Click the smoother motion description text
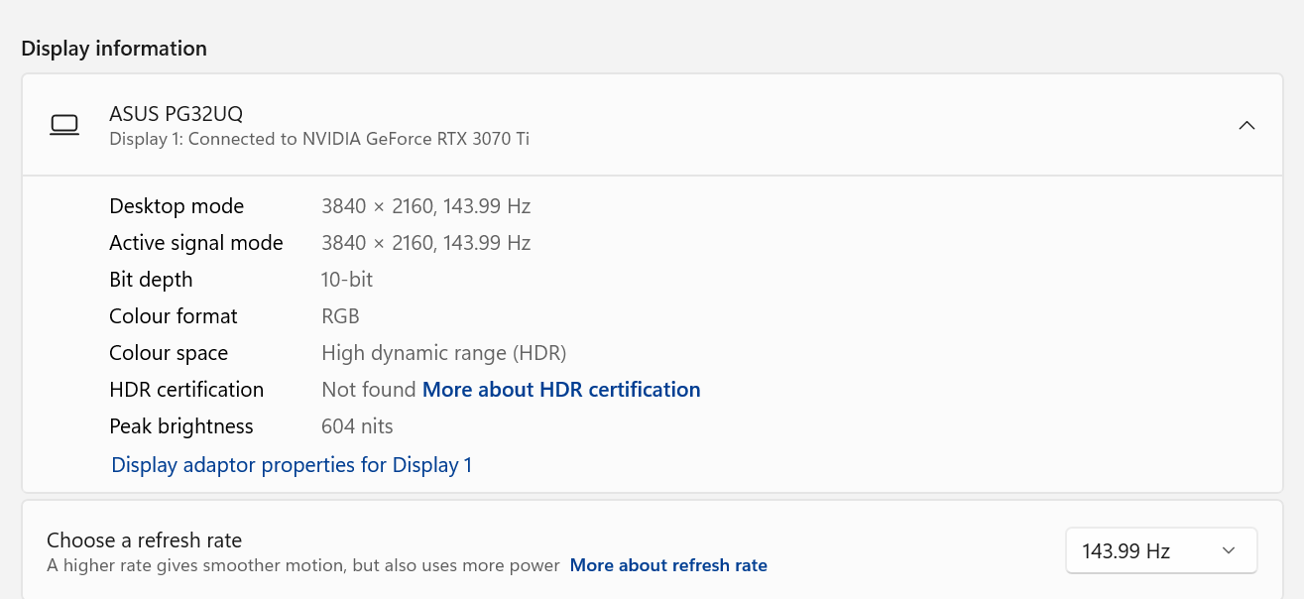The width and height of the screenshot is (1304, 599). [x=303, y=565]
